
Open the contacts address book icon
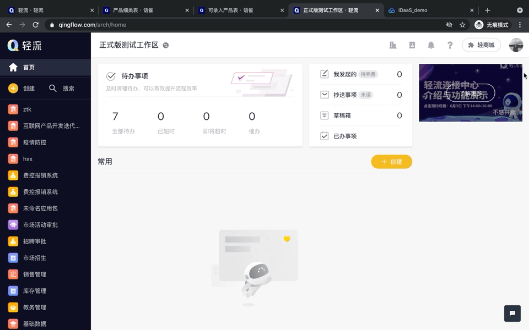[x=412, y=45]
